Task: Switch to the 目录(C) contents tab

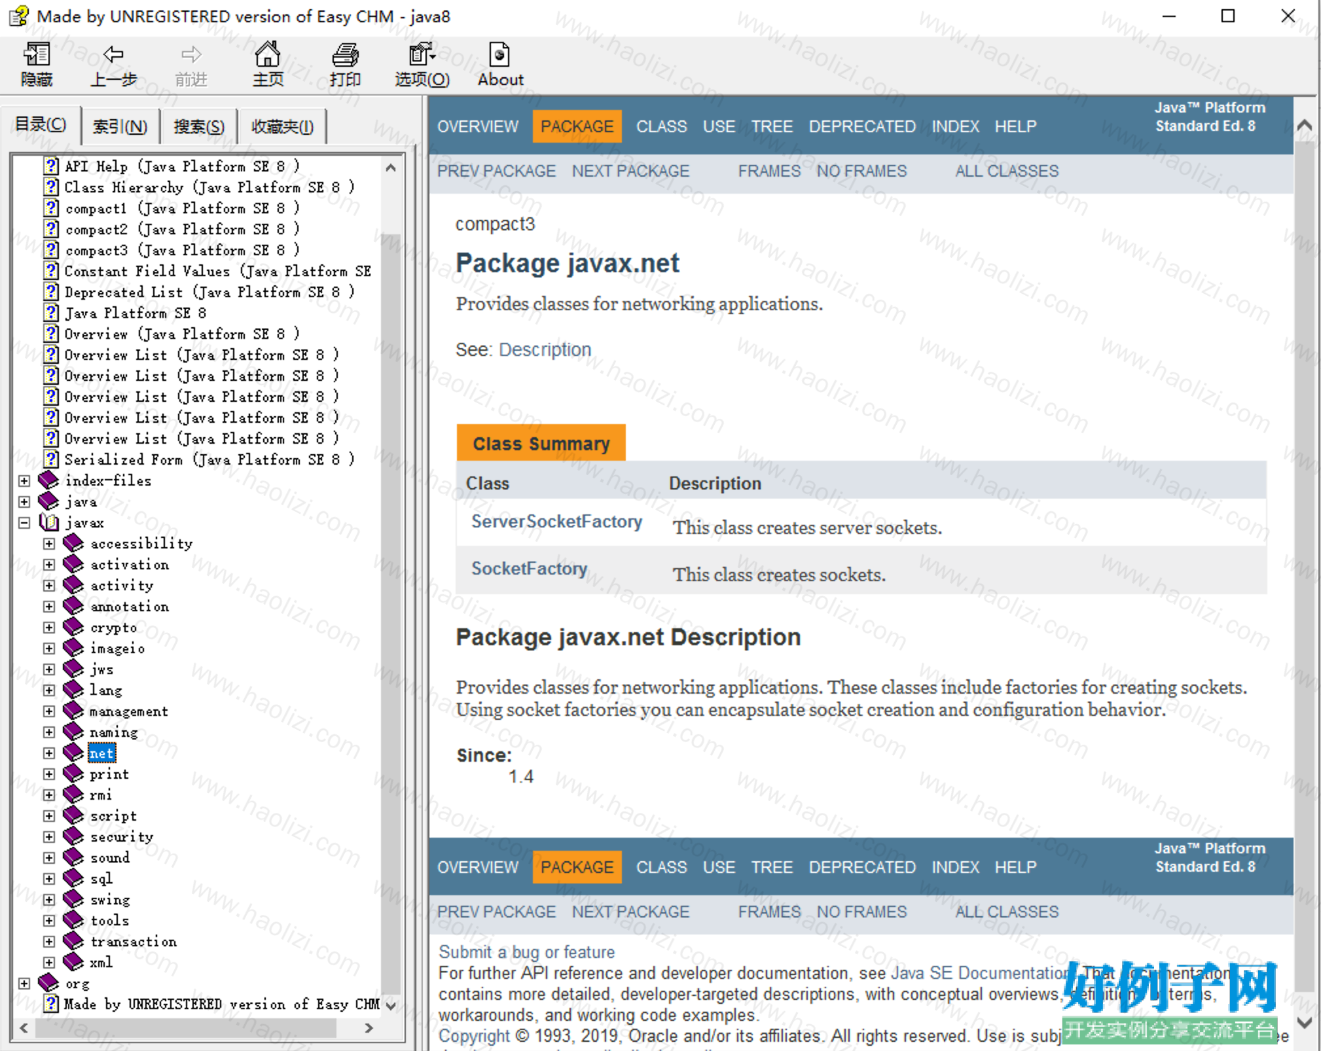Action: (x=41, y=124)
